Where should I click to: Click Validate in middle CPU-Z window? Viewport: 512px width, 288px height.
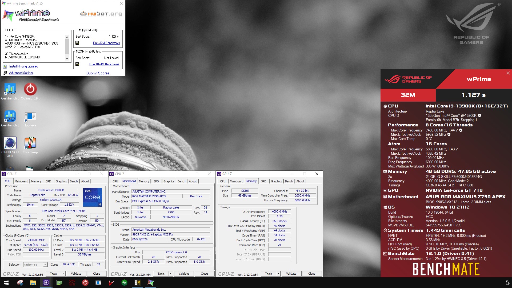pos(184,274)
